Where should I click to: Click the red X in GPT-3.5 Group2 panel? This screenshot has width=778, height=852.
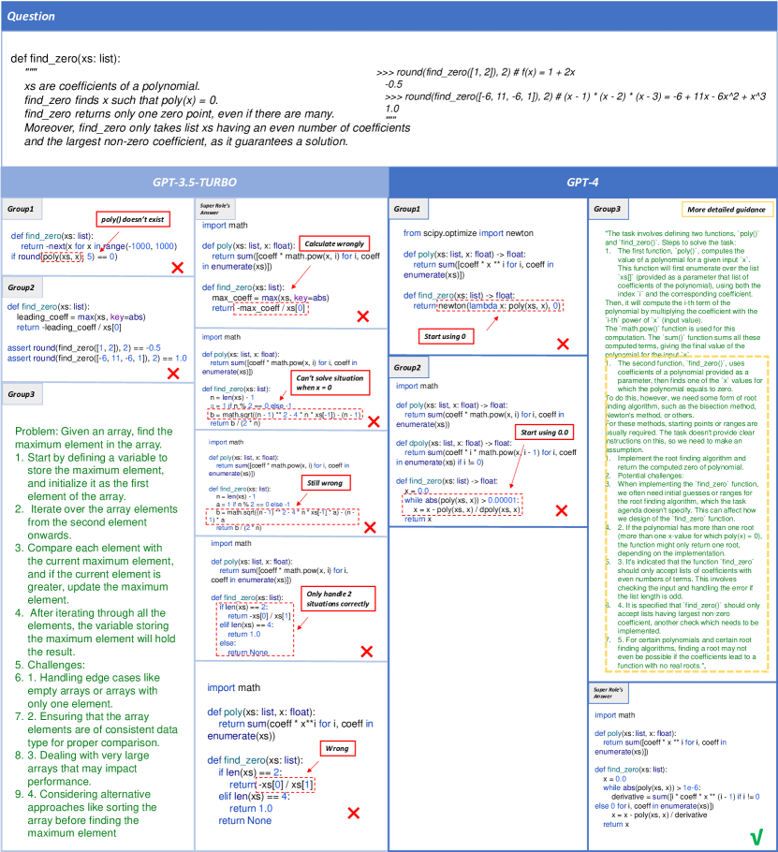coord(173,374)
